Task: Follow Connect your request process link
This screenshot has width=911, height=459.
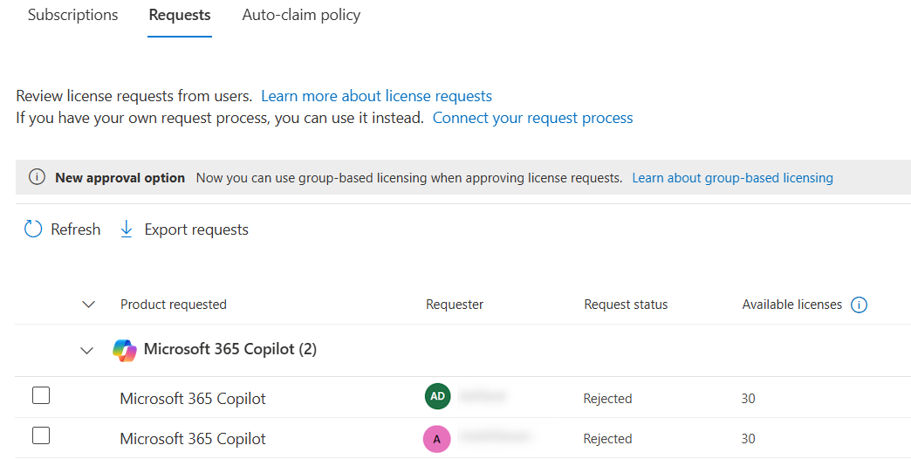Action: coord(533,118)
